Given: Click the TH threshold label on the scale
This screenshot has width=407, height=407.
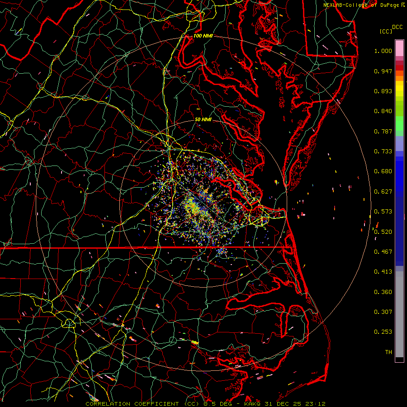Looking at the screenshot, I should (x=388, y=352).
